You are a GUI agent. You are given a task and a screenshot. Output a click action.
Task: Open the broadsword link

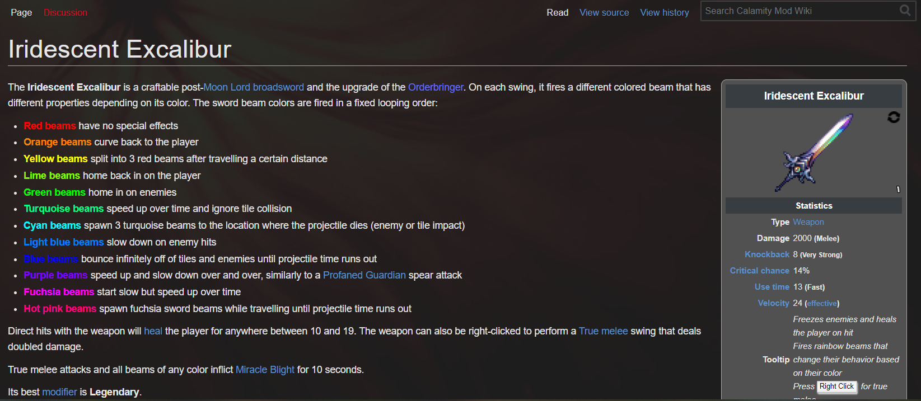(x=278, y=87)
